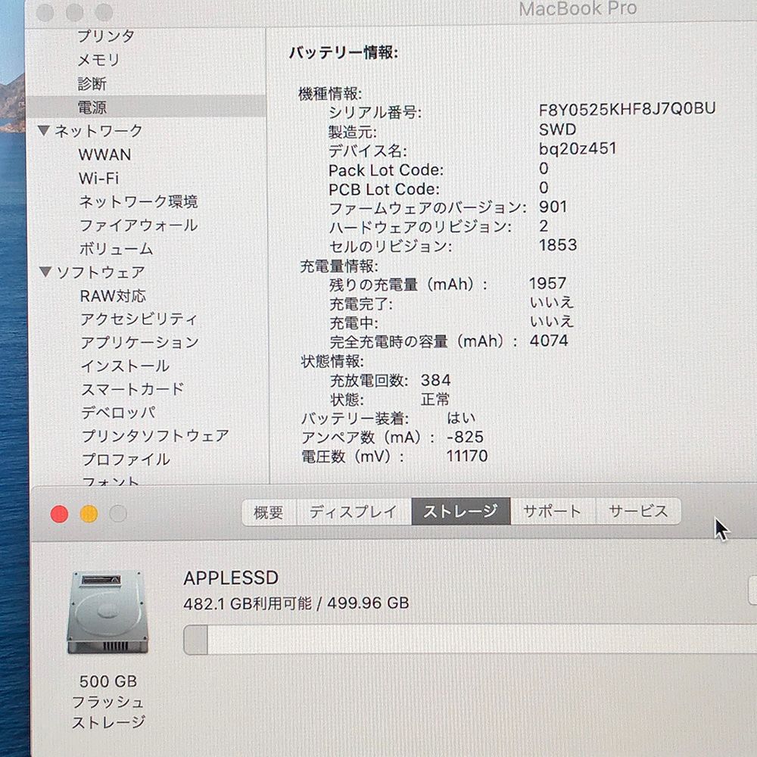Click the red close button of storage window
Screen dimensions: 757x757
point(59,514)
